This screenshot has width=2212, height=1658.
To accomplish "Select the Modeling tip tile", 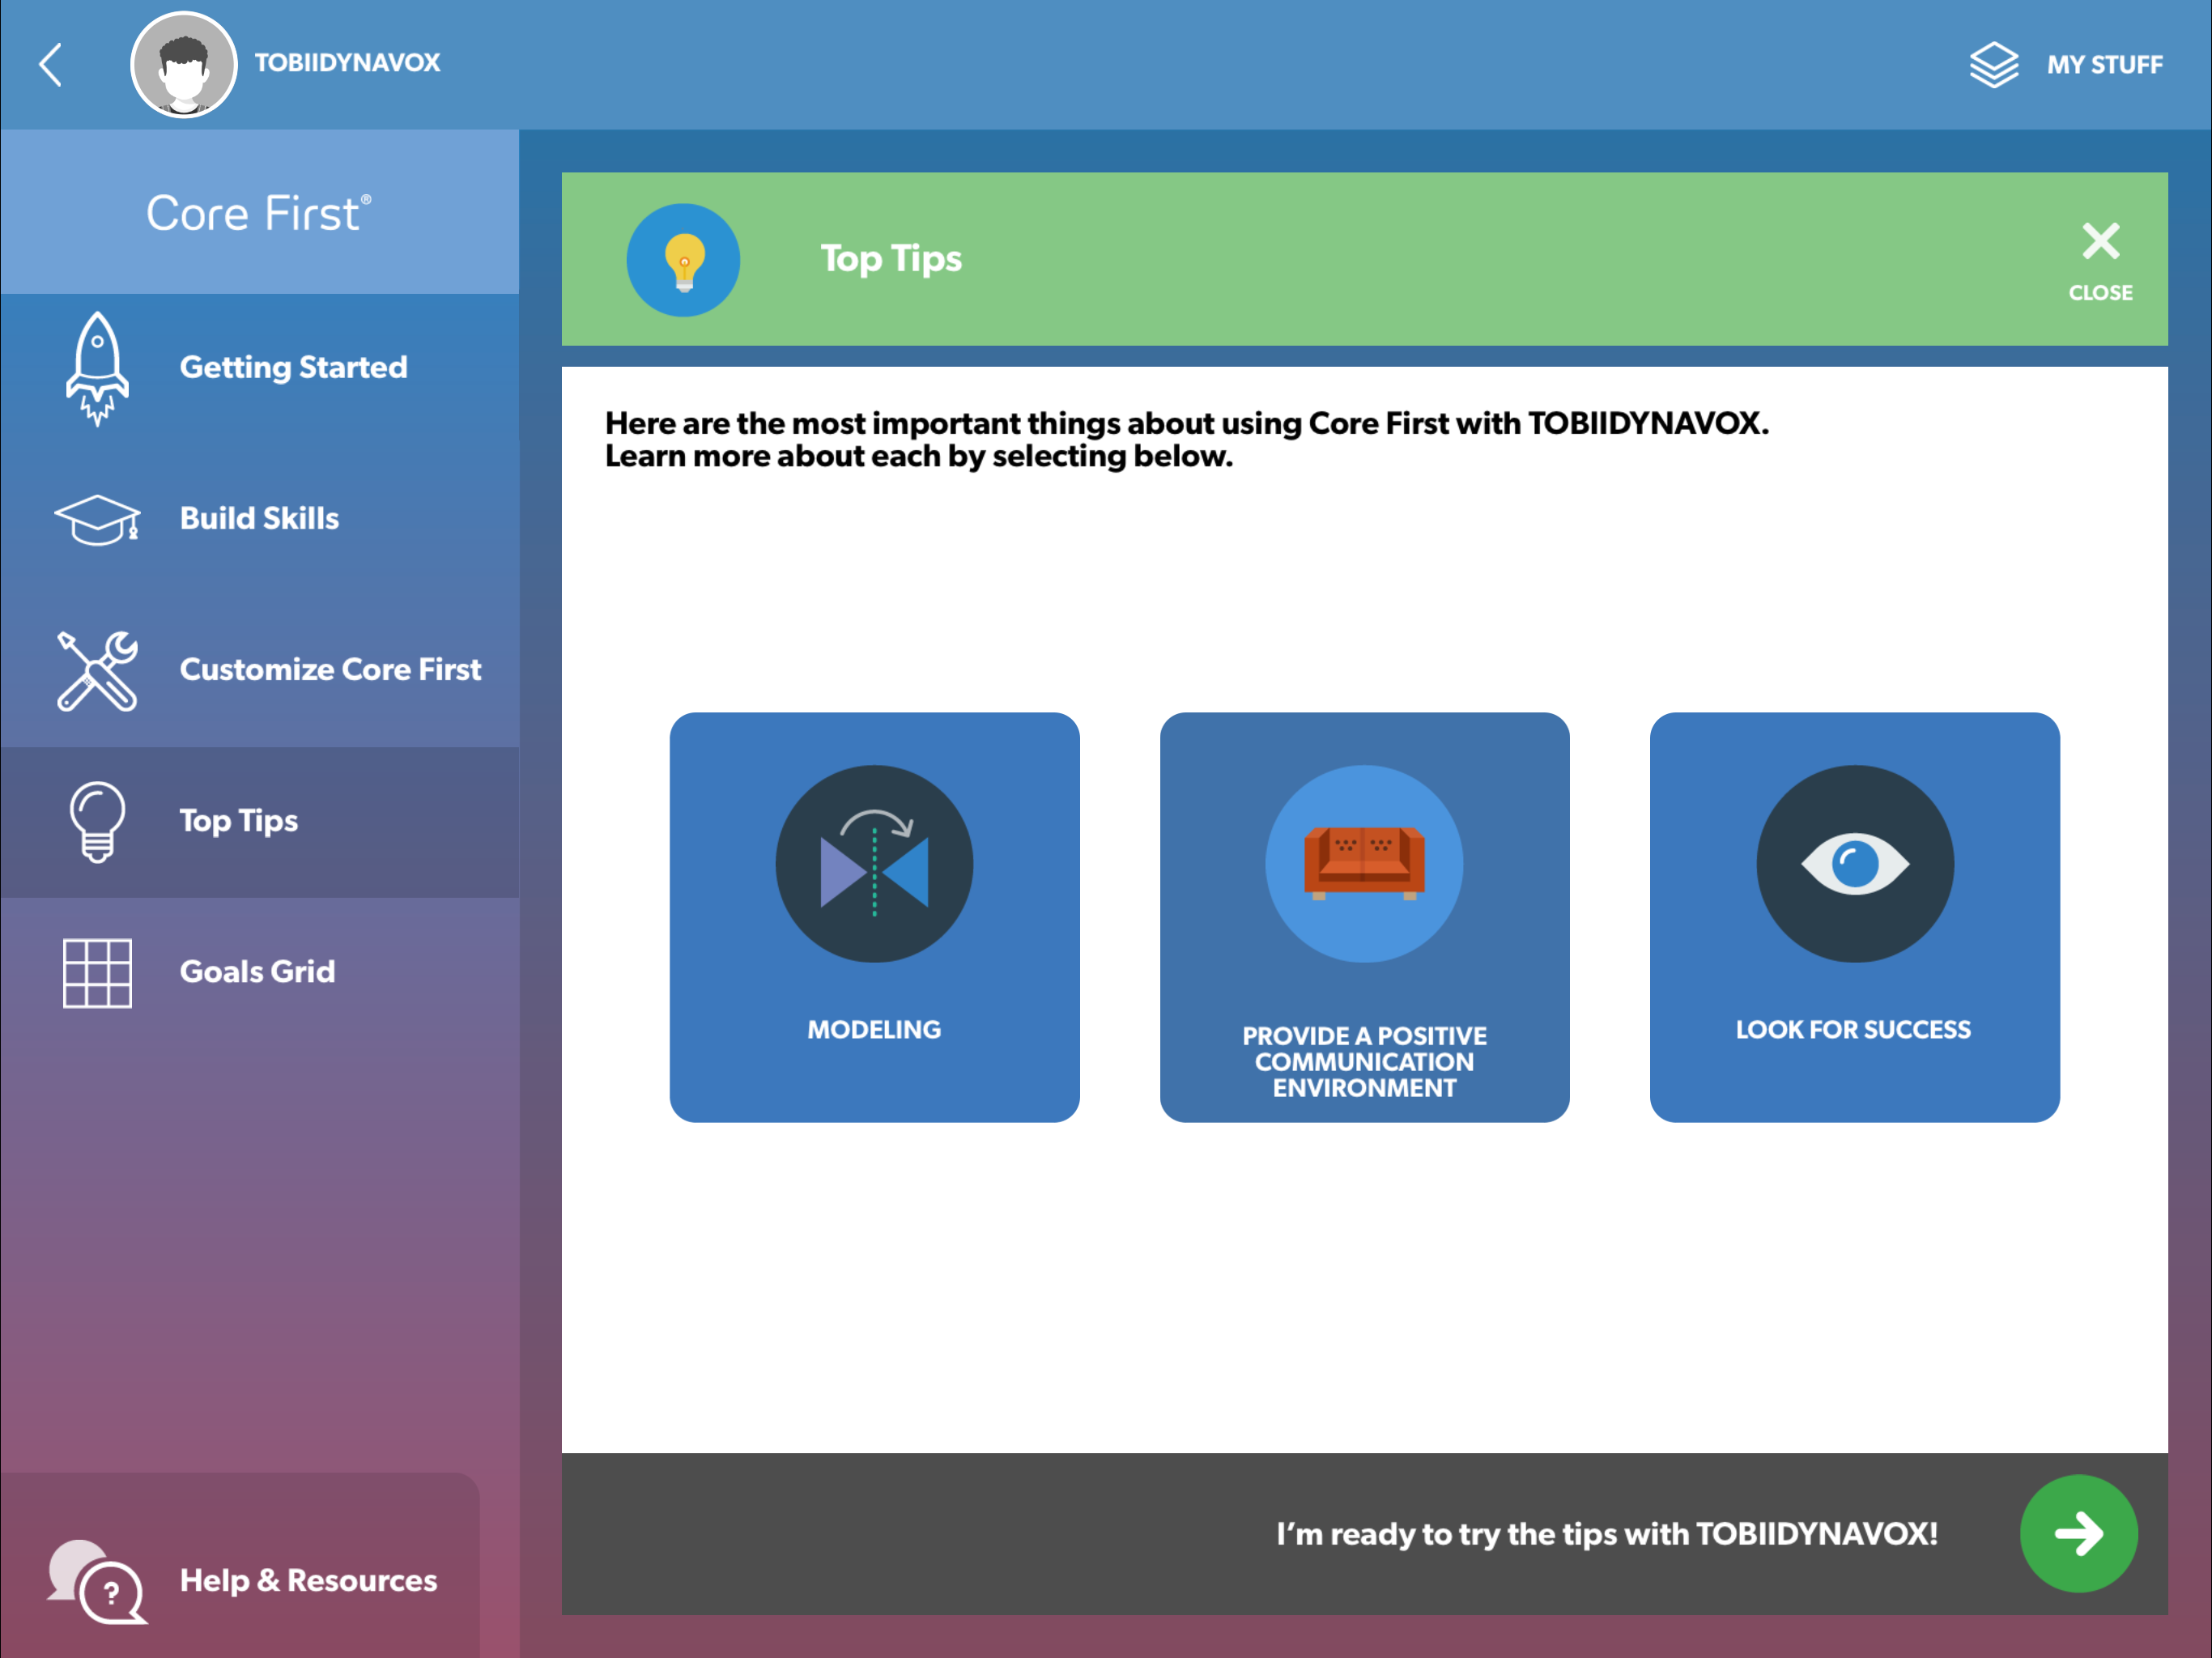I will click(x=874, y=917).
